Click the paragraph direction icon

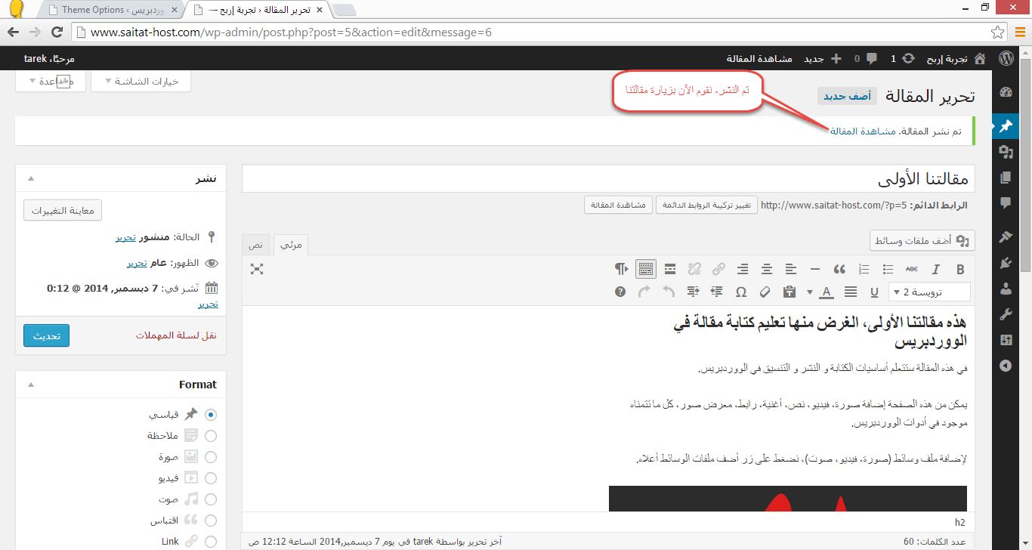pyautogui.click(x=621, y=269)
